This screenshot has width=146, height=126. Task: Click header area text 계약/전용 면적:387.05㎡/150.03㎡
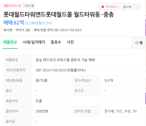57,30
